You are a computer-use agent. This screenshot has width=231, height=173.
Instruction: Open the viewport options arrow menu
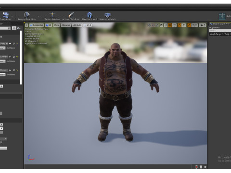pyautogui.click(x=26, y=25)
